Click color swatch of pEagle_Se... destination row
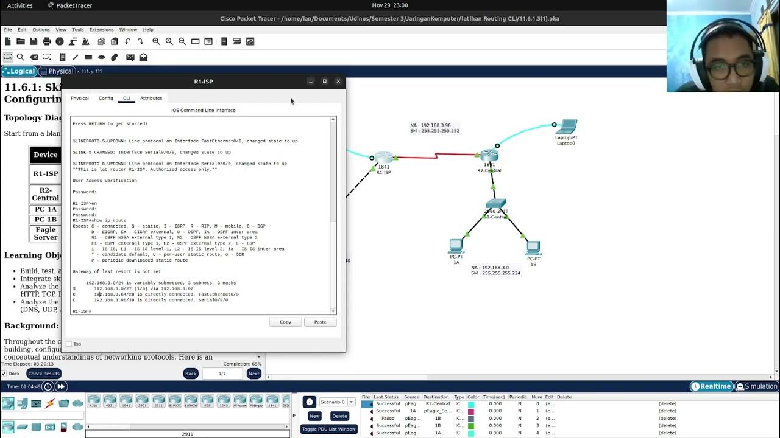Screen dimensions: 780x438 (x=471, y=411)
